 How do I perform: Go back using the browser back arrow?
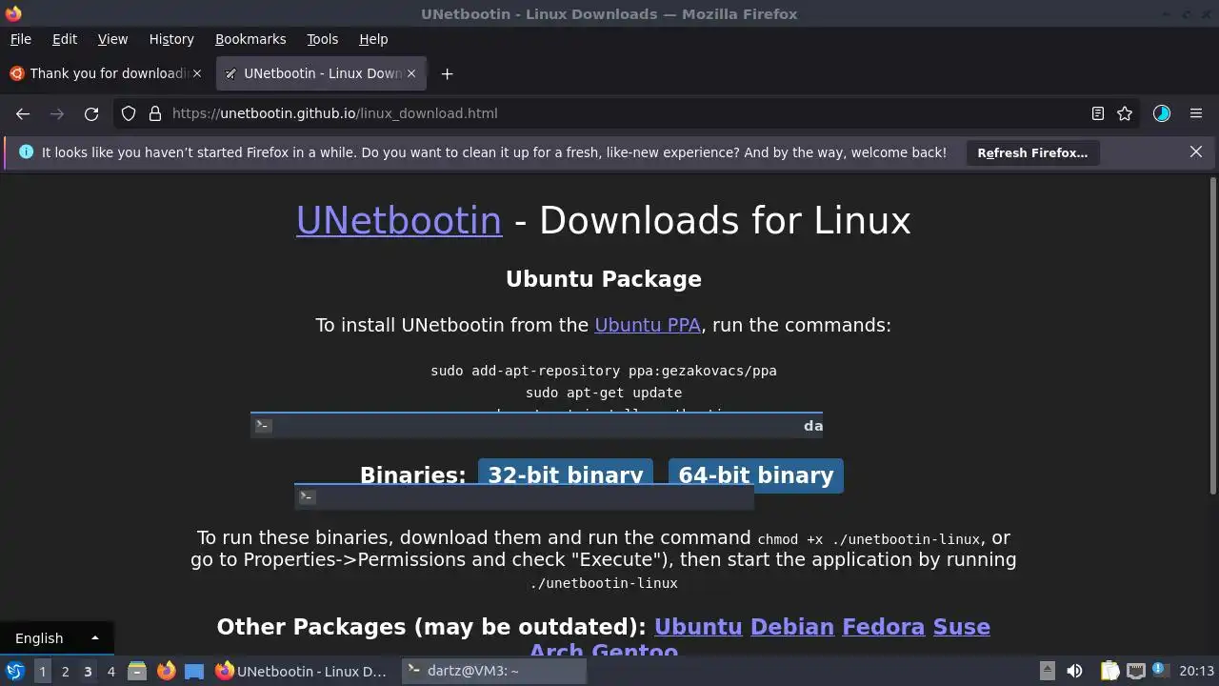[x=23, y=113]
